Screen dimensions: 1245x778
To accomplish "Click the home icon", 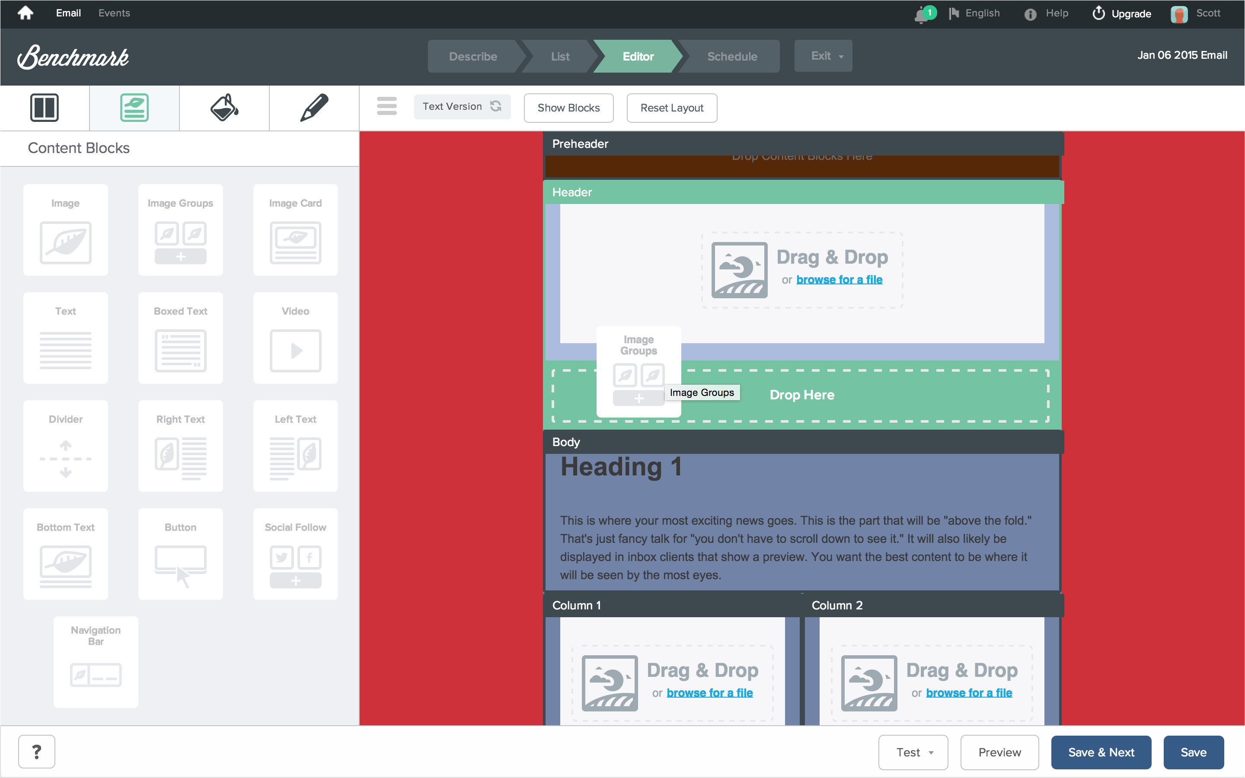I will click(25, 13).
